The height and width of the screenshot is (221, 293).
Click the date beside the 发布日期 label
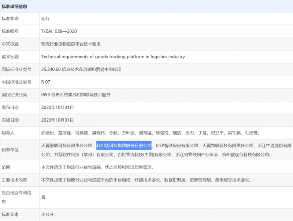(x=58, y=107)
